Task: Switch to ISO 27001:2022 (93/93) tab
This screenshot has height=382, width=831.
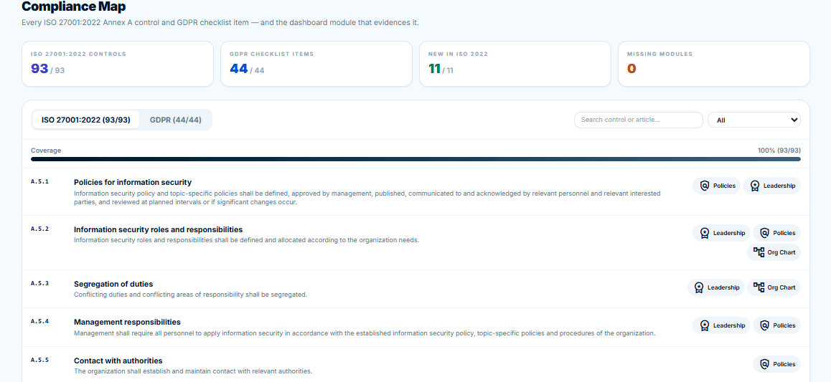Action: [86, 120]
